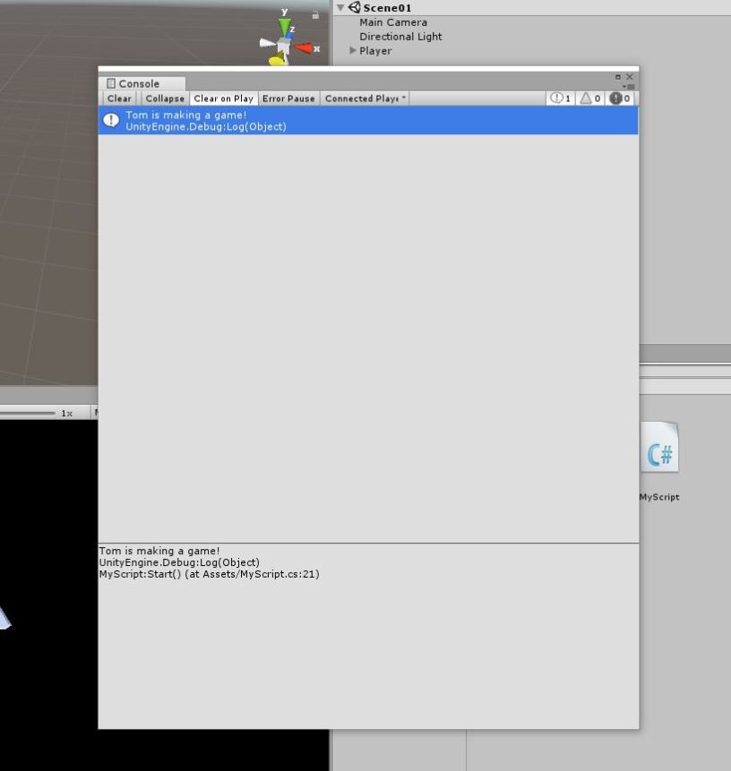Click the red X axis cone on scene gizmo

click(305, 48)
